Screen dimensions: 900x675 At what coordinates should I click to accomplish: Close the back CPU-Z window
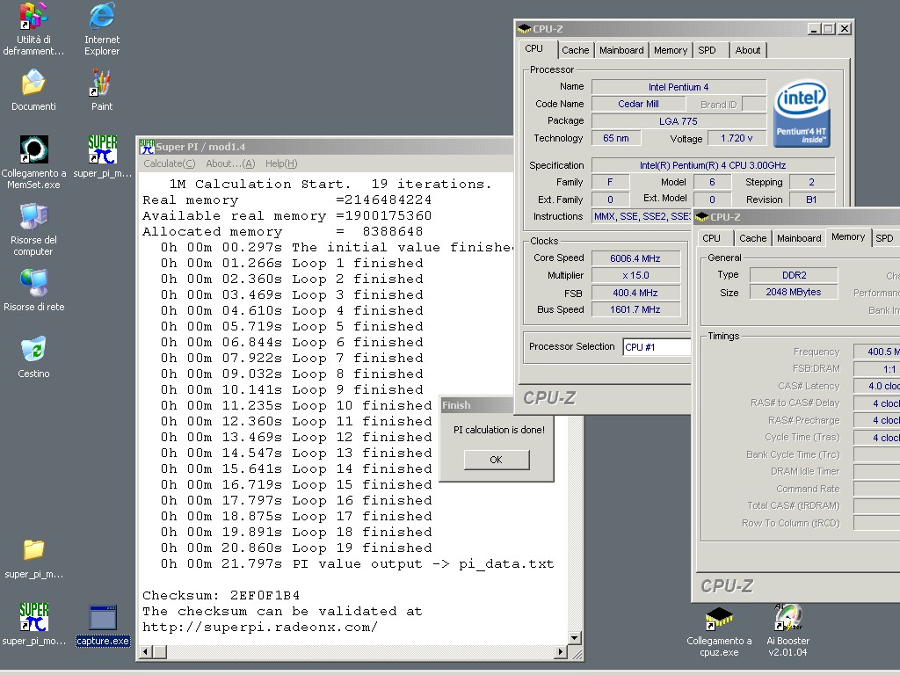click(844, 29)
